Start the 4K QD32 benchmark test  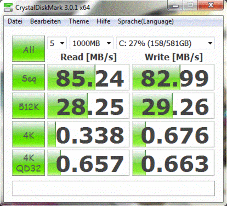coord(29,163)
